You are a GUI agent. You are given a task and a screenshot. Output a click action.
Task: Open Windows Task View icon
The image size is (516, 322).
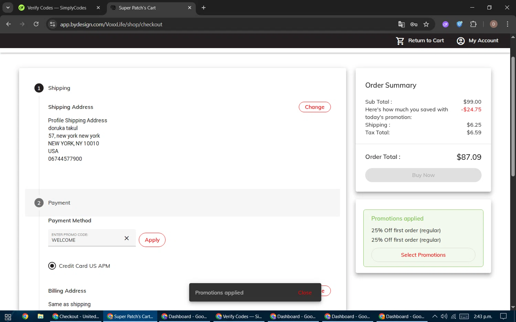[8, 317]
